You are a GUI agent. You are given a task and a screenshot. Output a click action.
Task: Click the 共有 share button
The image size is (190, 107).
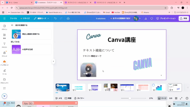[183, 18]
